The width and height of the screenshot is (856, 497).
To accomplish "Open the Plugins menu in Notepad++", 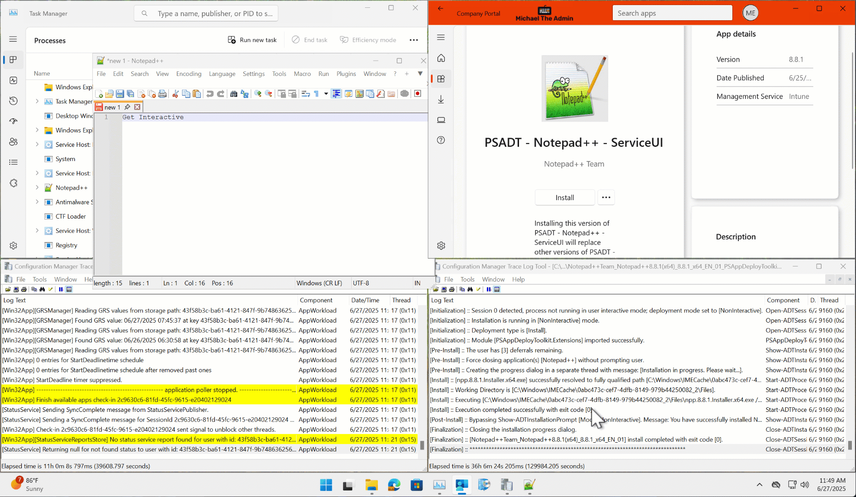I will click(346, 74).
